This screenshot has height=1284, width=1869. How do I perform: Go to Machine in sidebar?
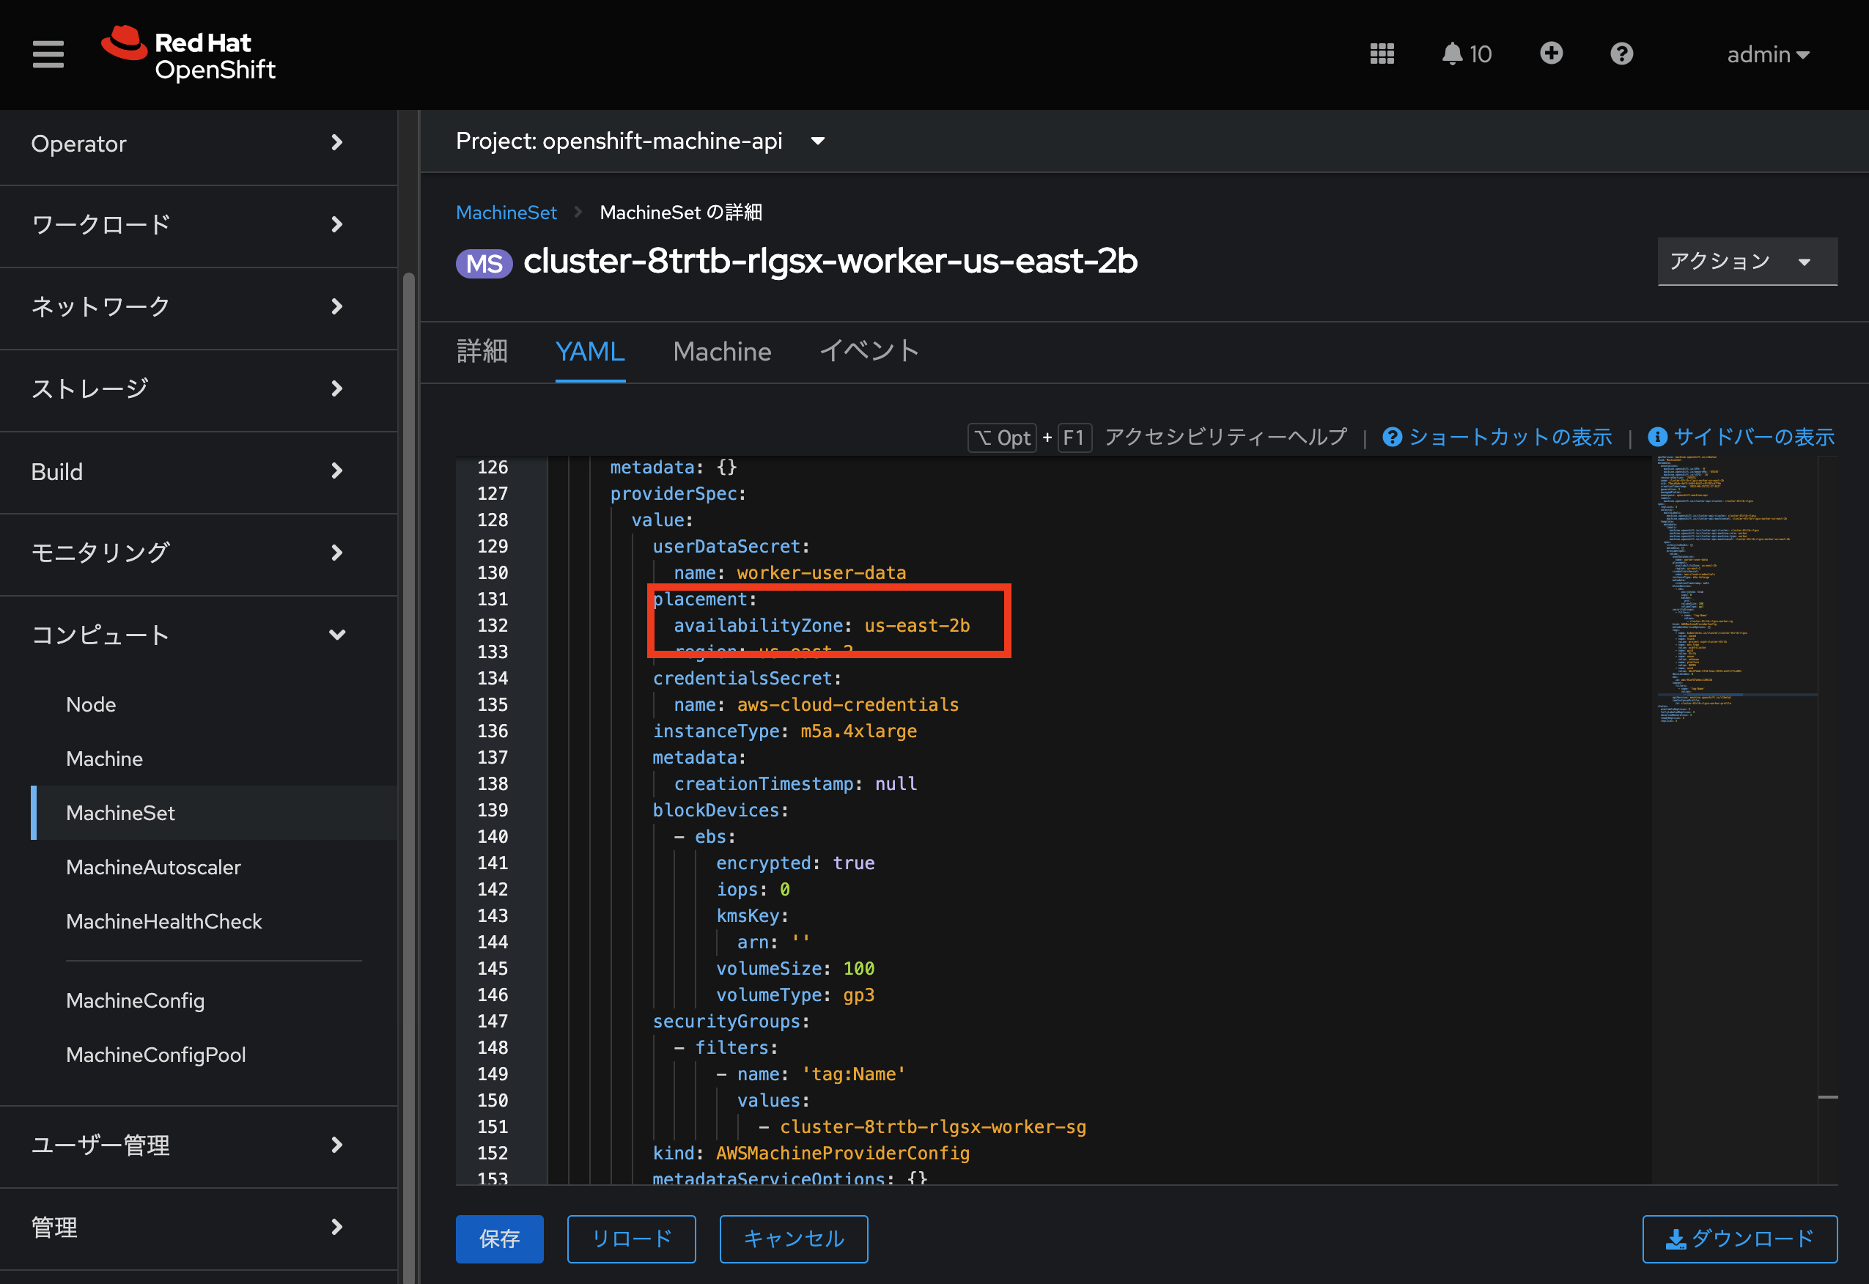pyautogui.click(x=105, y=759)
